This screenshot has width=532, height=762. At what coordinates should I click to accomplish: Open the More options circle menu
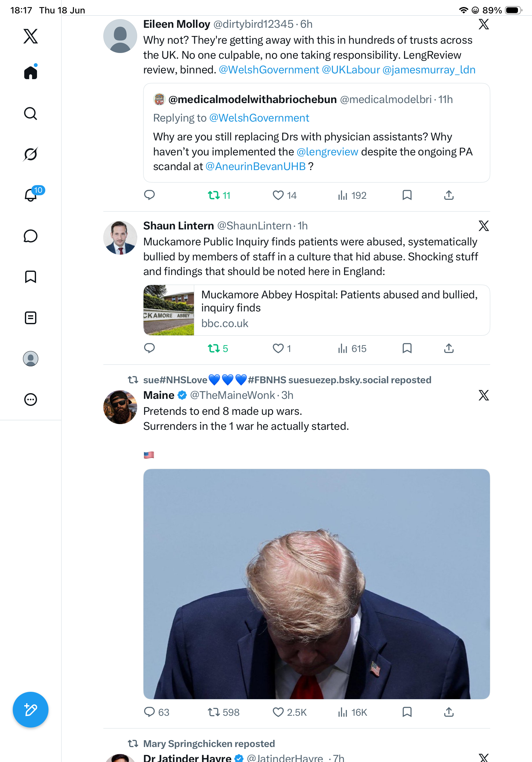[31, 399]
